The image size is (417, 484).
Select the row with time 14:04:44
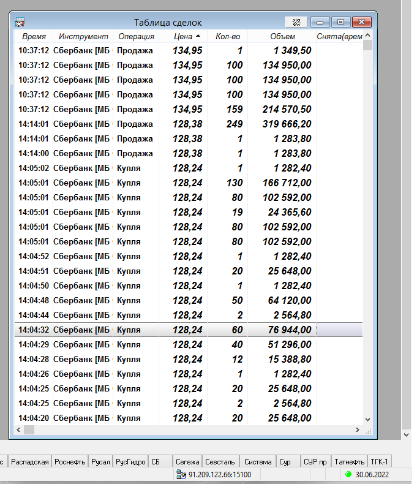click(x=189, y=315)
